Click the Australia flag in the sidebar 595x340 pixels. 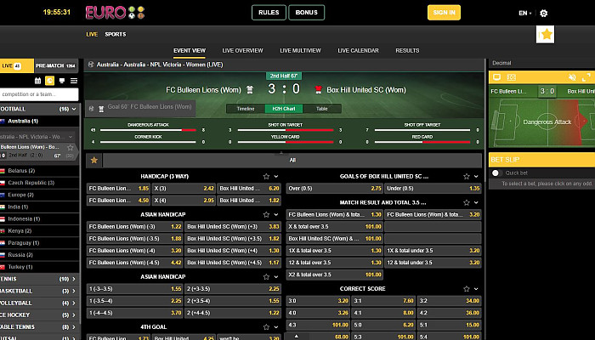3,121
